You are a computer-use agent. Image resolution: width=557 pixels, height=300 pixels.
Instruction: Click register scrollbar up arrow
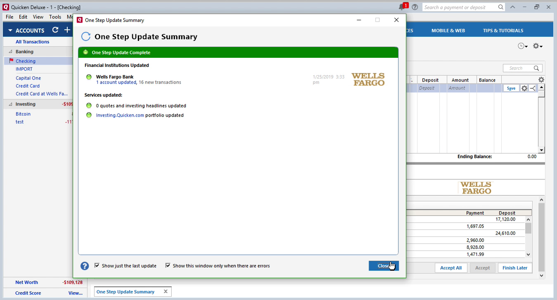[541, 87]
